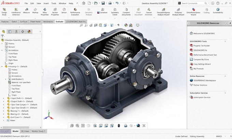Switch to the 3D Views tab
The image size is (232, 139).
coord(25,131)
